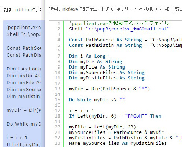Click 'Dim mySource' in the blue code block
Viewport: 182px width, 147px height.
tap(24, 90)
